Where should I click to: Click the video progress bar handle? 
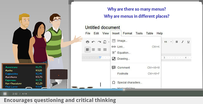(124, 90)
